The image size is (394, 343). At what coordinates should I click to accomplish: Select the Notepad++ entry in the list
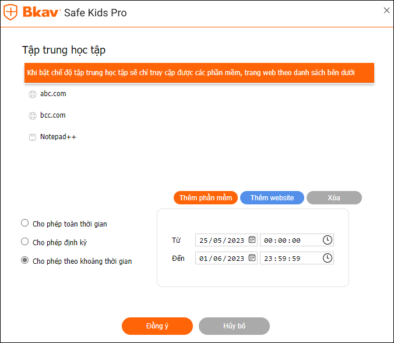(58, 137)
